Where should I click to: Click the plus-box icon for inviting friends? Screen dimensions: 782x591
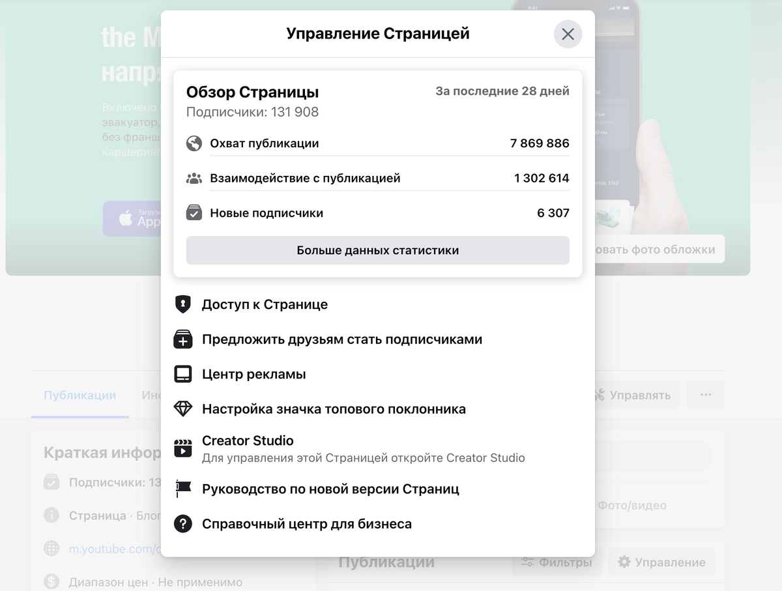click(x=183, y=339)
